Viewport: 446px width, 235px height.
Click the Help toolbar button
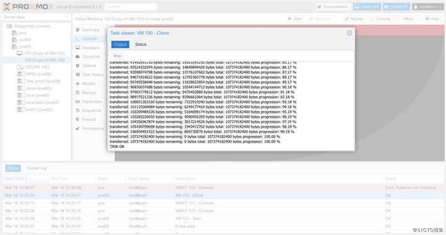pos(432,19)
